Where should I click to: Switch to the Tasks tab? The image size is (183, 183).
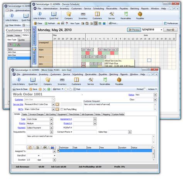click(x=24, y=114)
